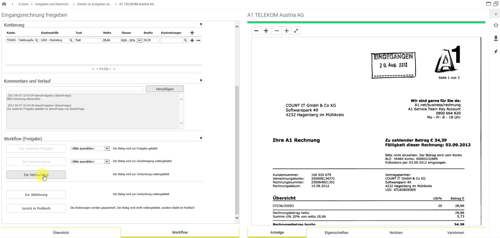The width and height of the screenshot is (500, 238).
Task: Switch to the Anzeige tab
Action: pos(277,232)
